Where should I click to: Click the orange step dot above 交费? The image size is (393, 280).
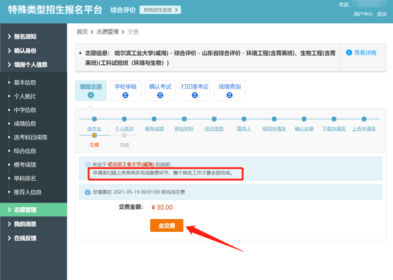point(94,135)
